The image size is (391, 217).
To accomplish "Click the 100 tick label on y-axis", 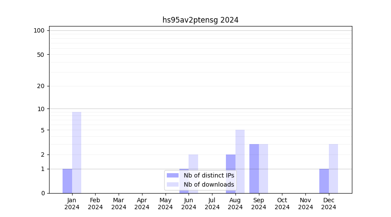I will pos(39,30).
